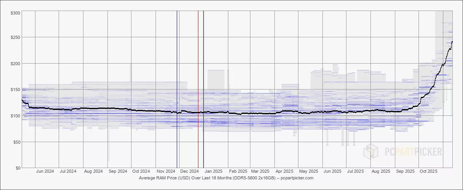Screen dimensions: 463x190
Task: Click the PCPARTPICKER watermark text
Action: point(410,151)
